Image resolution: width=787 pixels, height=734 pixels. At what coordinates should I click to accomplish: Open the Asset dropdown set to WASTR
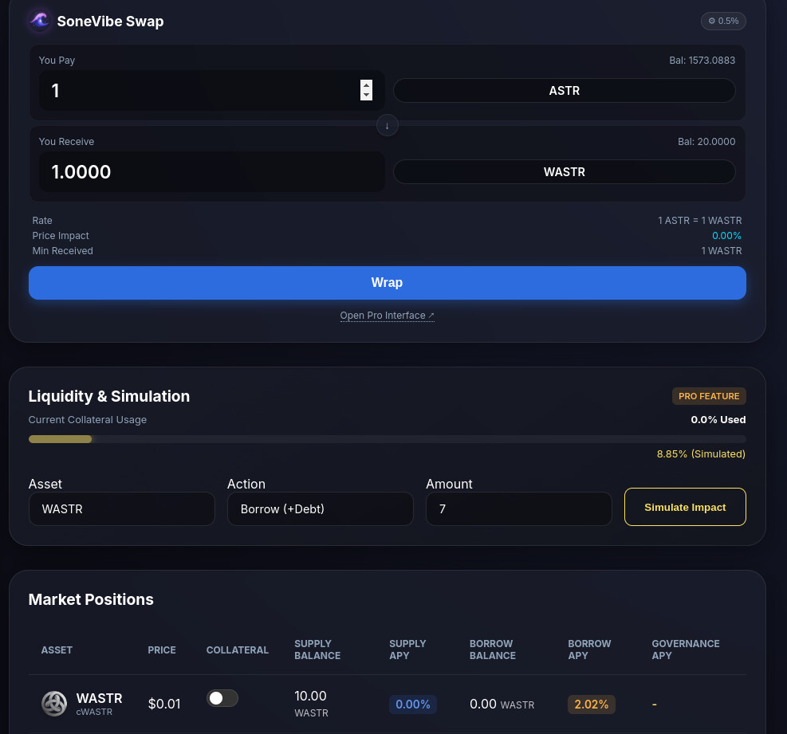pyautogui.click(x=121, y=508)
